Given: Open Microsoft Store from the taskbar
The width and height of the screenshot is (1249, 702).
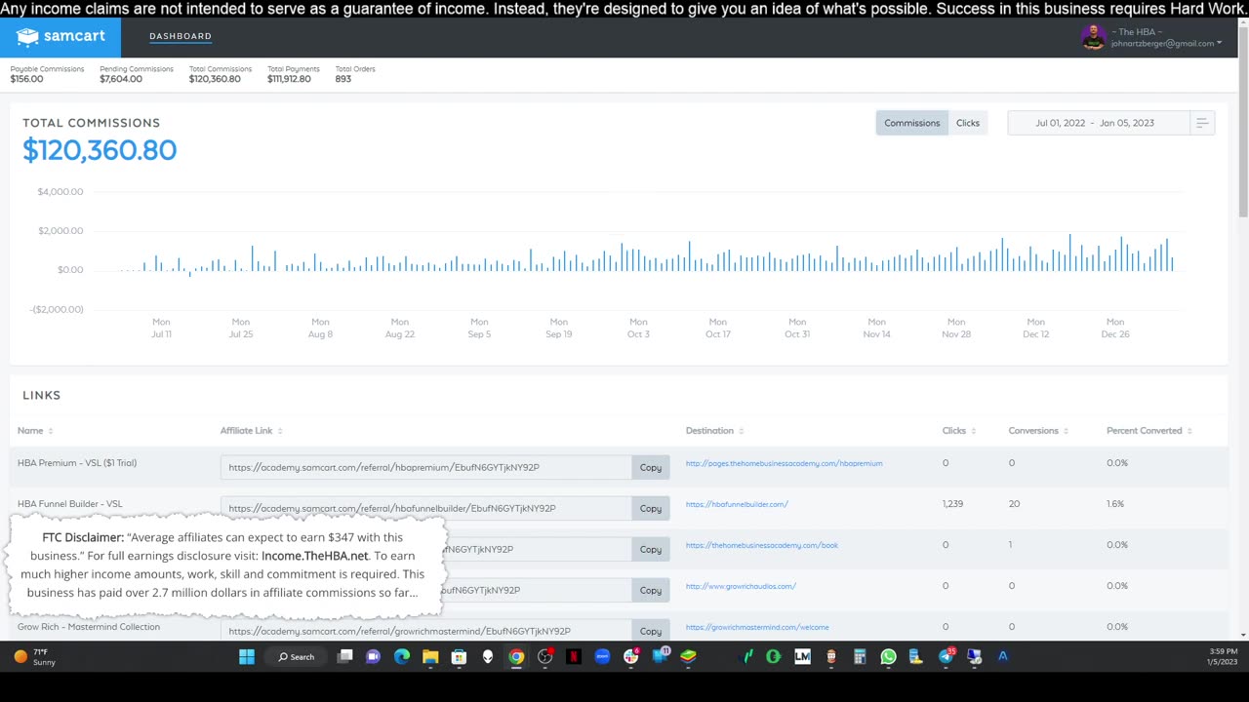Looking at the screenshot, I should [x=459, y=656].
